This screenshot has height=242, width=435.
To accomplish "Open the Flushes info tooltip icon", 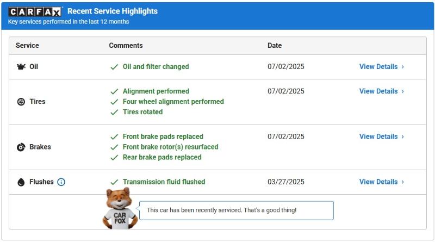I will pos(61,182).
